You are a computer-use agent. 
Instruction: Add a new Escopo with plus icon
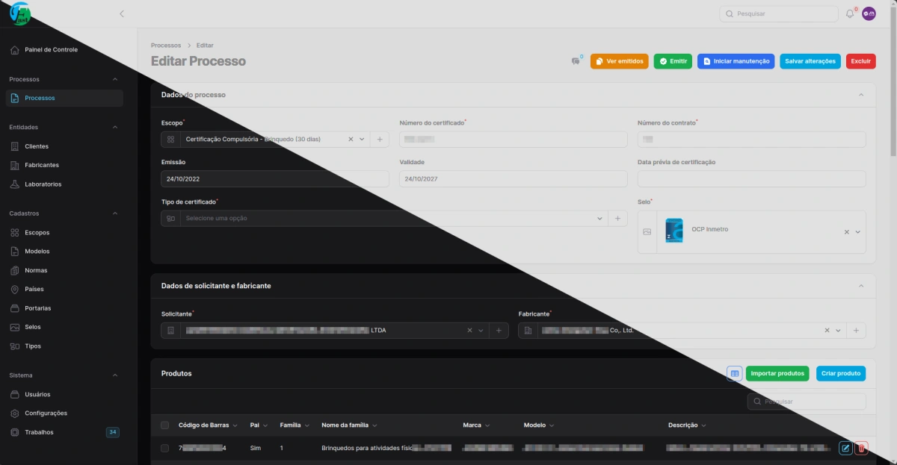[379, 140]
